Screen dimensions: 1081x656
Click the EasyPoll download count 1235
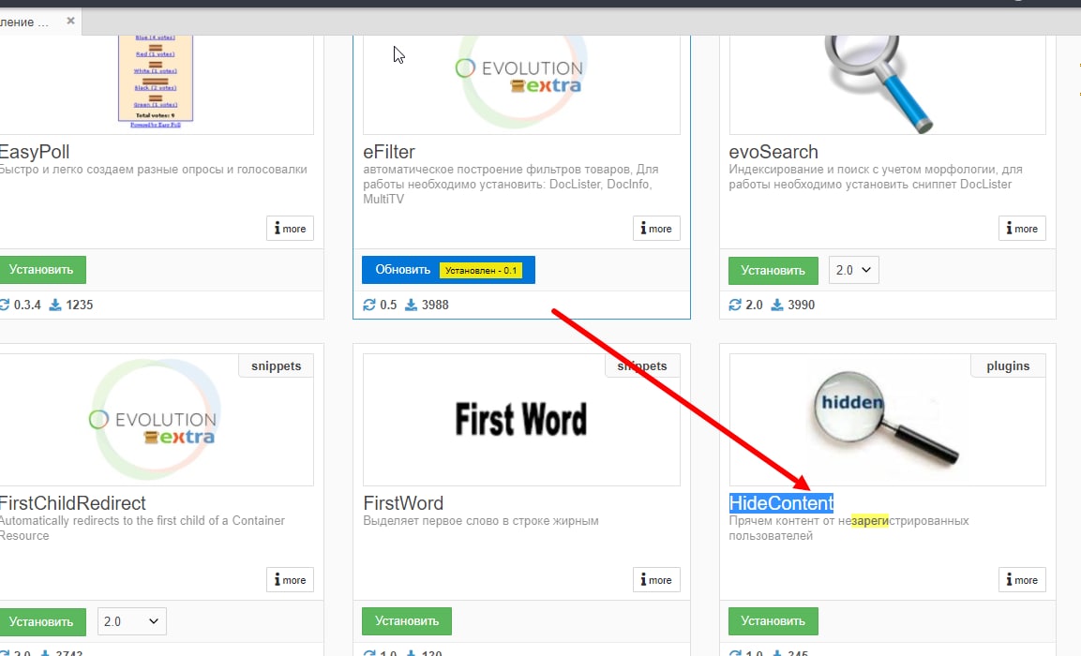click(80, 305)
